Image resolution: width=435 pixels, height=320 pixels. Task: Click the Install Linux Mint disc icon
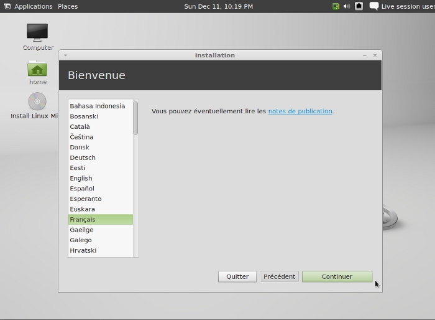pos(37,101)
